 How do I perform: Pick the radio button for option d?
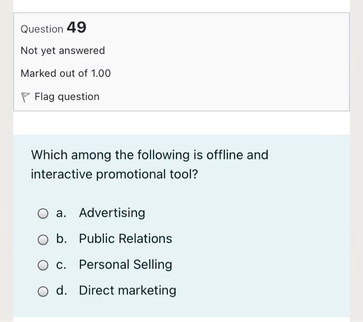tap(43, 291)
